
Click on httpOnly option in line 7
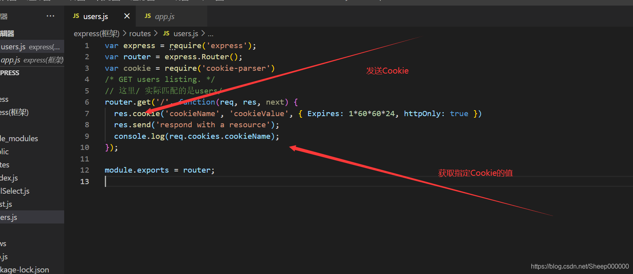pyautogui.click(x=422, y=113)
